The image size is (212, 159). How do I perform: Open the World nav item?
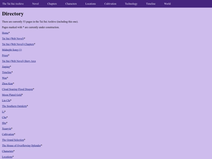[x=167, y=4]
